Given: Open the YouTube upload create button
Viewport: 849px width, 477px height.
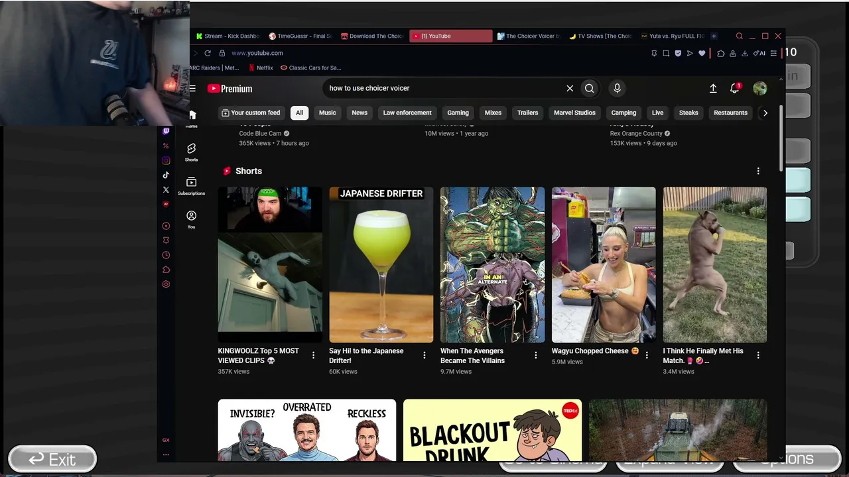Looking at the screenshot, I should click(713, 88).
